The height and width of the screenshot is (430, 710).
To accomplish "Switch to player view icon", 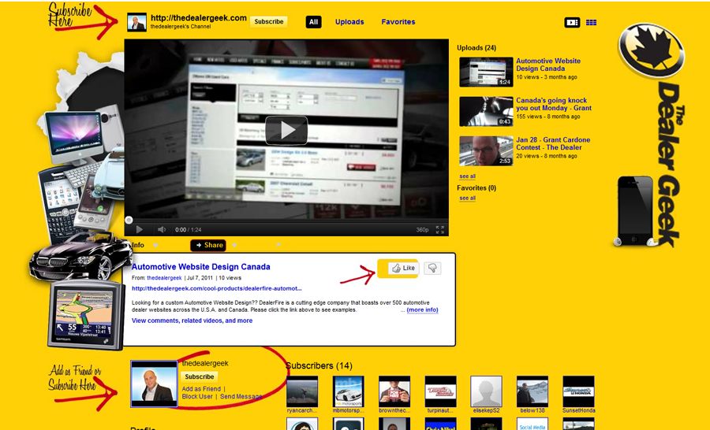I will click(572, 22).
